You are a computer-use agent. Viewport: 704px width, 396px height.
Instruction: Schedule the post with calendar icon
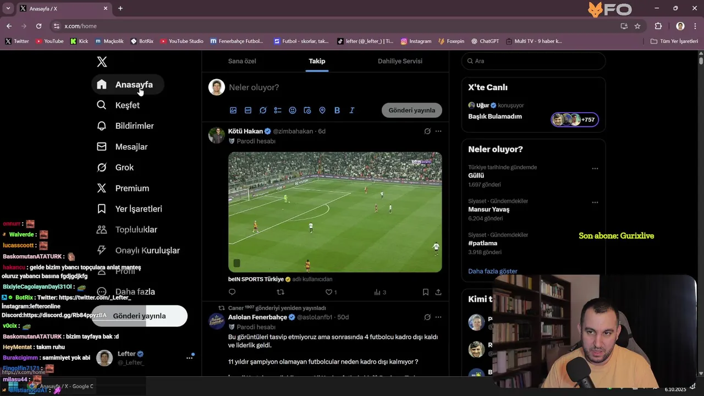[x=307, y=110]
